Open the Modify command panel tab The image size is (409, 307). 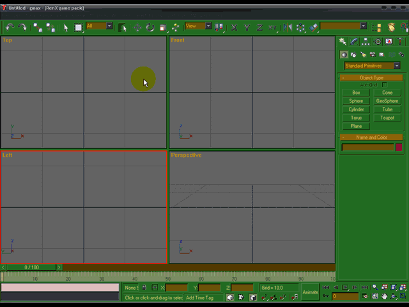[354, 42]
